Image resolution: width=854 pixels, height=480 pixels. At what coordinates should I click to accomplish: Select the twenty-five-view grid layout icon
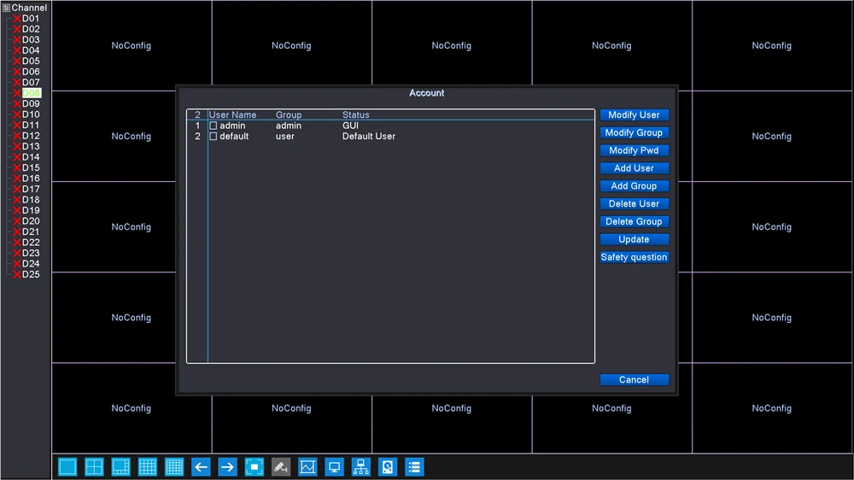point(174,467)
